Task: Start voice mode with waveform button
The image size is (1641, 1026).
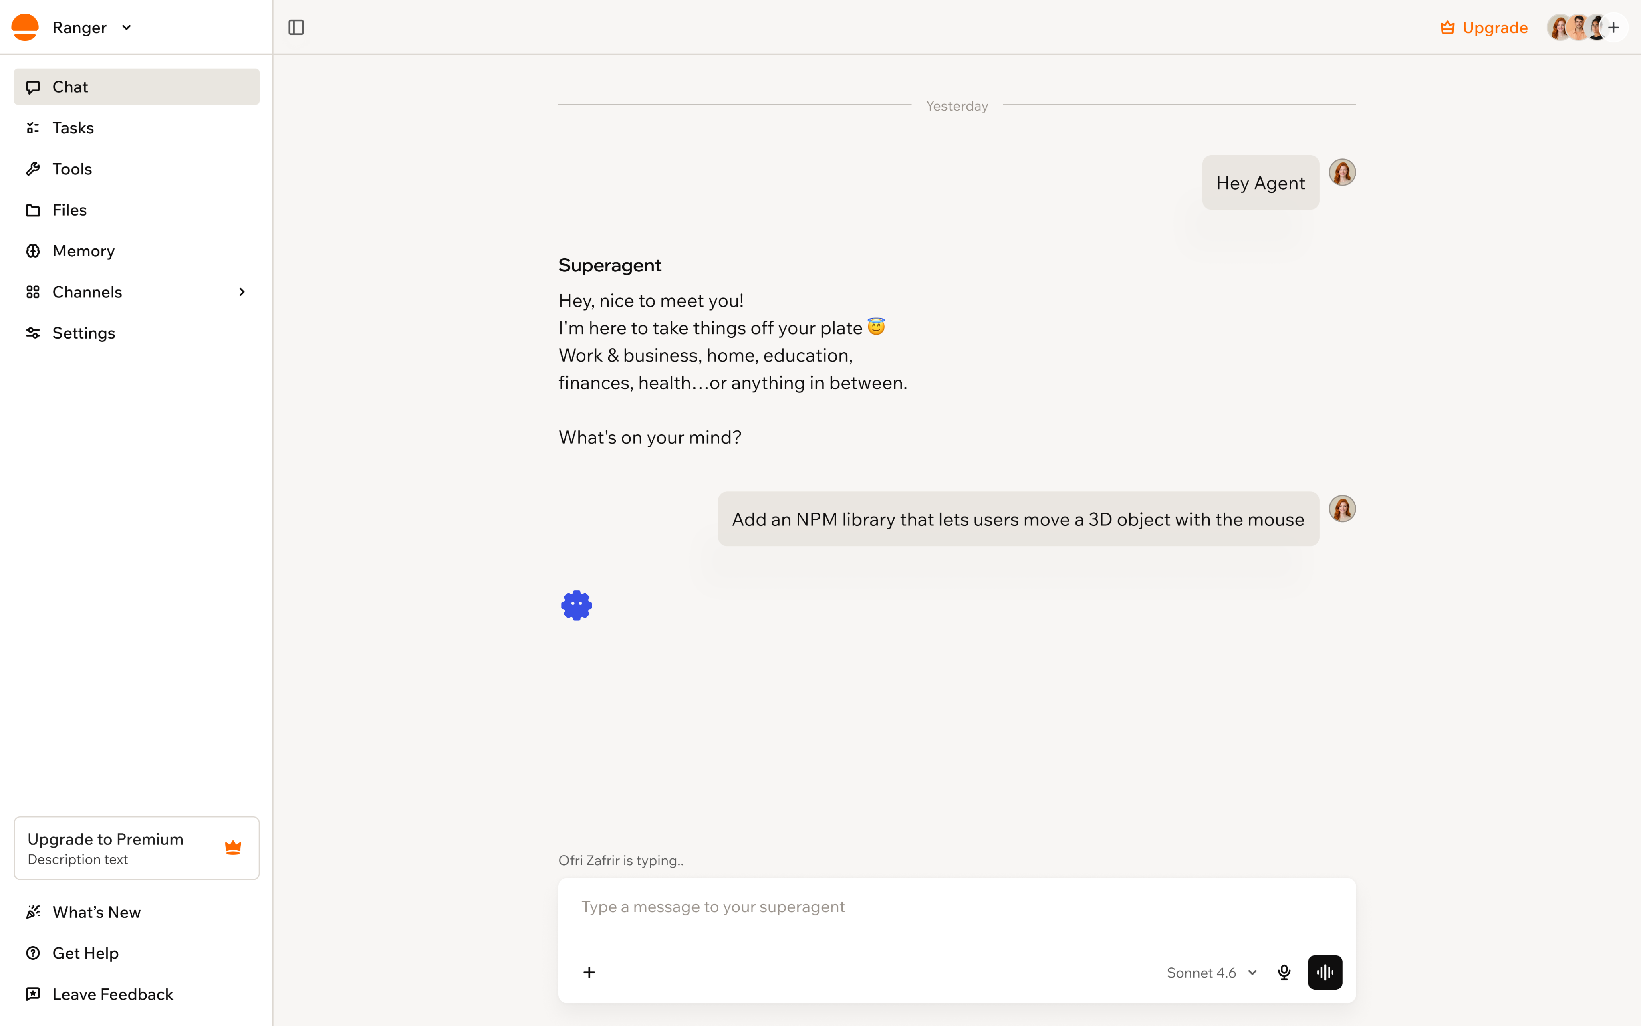Action: coord(1325,972)
